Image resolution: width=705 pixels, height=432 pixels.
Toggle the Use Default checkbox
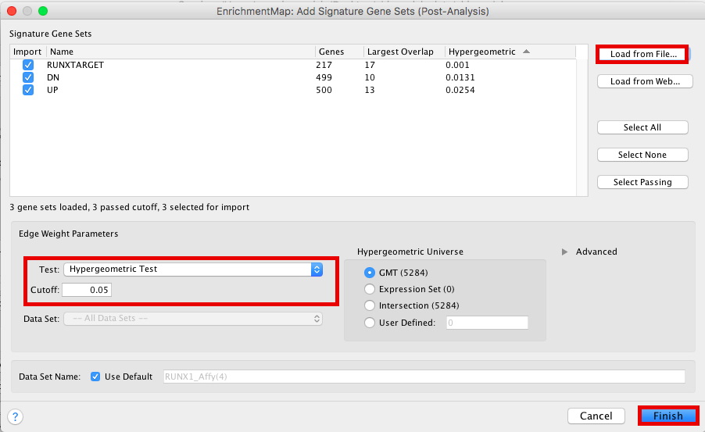[x=95, y=377]
